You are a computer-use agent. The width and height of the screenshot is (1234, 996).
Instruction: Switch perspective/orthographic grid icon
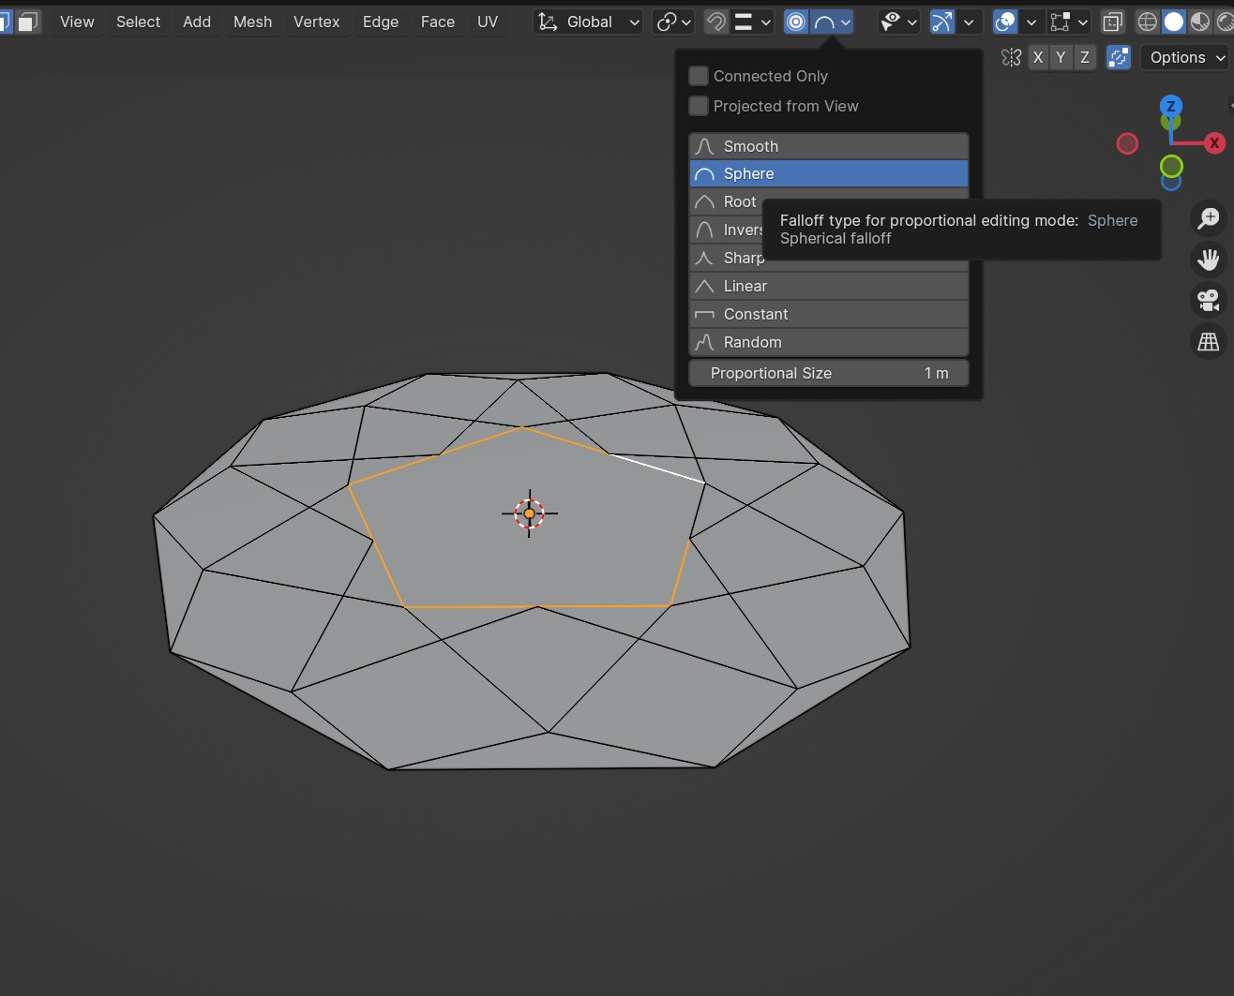coord(1209,342)
